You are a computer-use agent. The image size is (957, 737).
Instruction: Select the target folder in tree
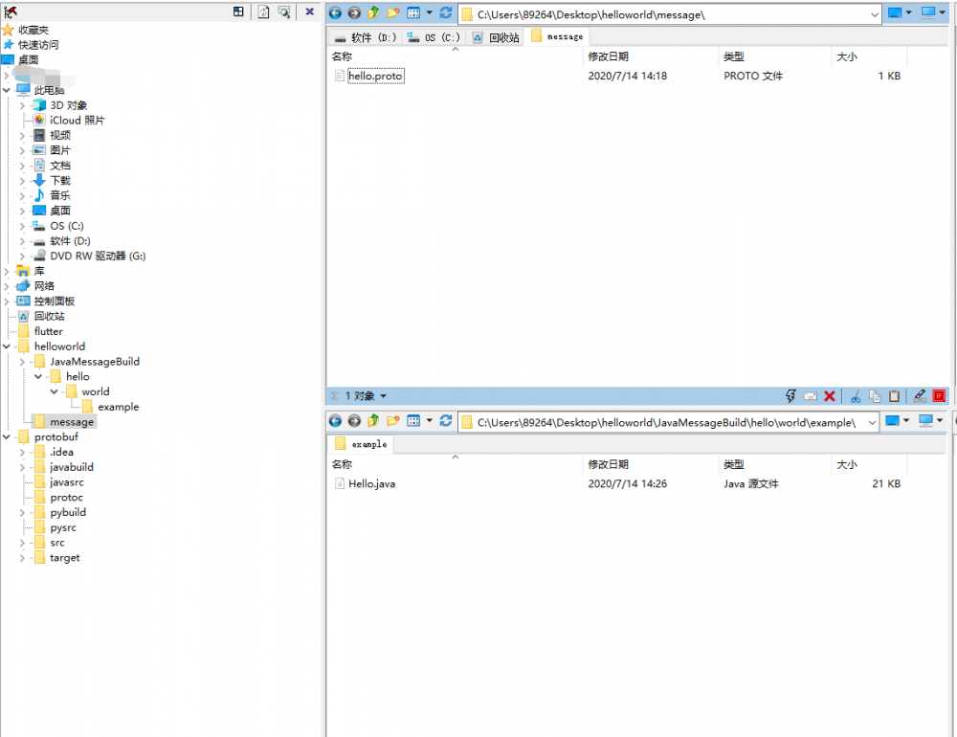pyautogui.click(x=65, y=557)
